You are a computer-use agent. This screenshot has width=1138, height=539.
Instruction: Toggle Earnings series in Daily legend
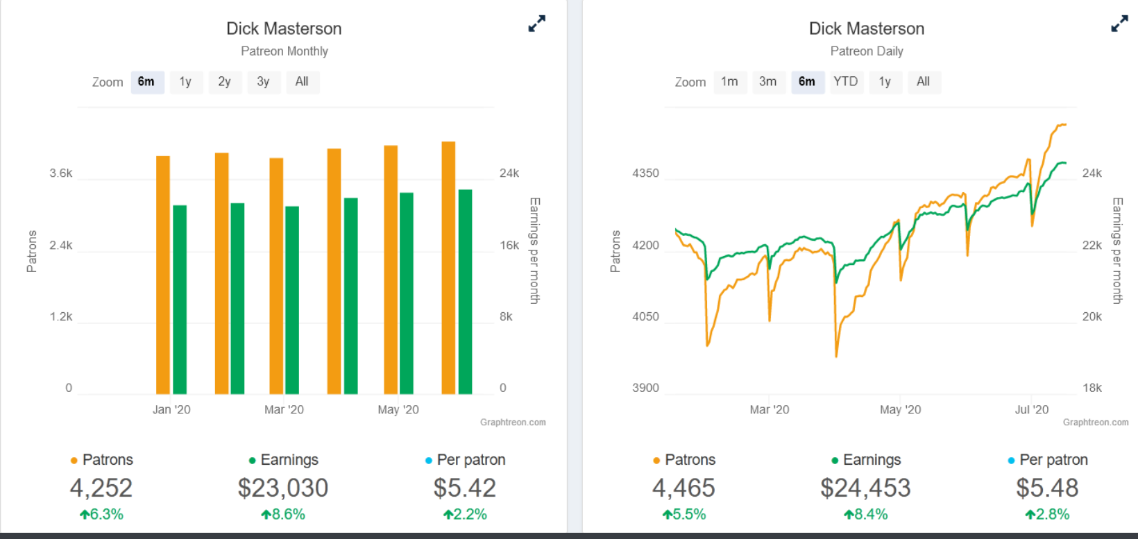tap(866, 460)
